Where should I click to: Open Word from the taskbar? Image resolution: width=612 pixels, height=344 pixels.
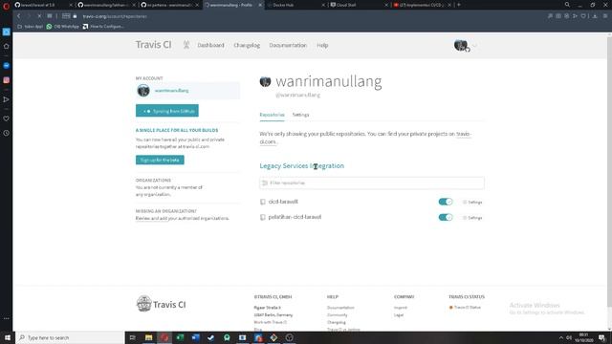[195, 337]
